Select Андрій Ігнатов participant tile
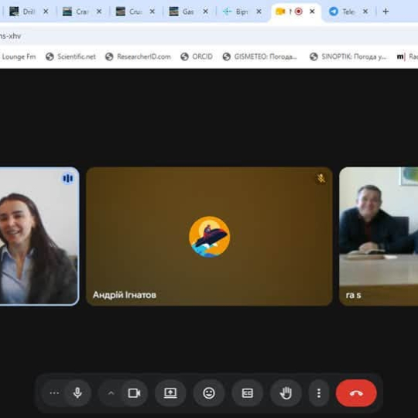This screenshot has height=418, width=418. click(x=209, y=236)
